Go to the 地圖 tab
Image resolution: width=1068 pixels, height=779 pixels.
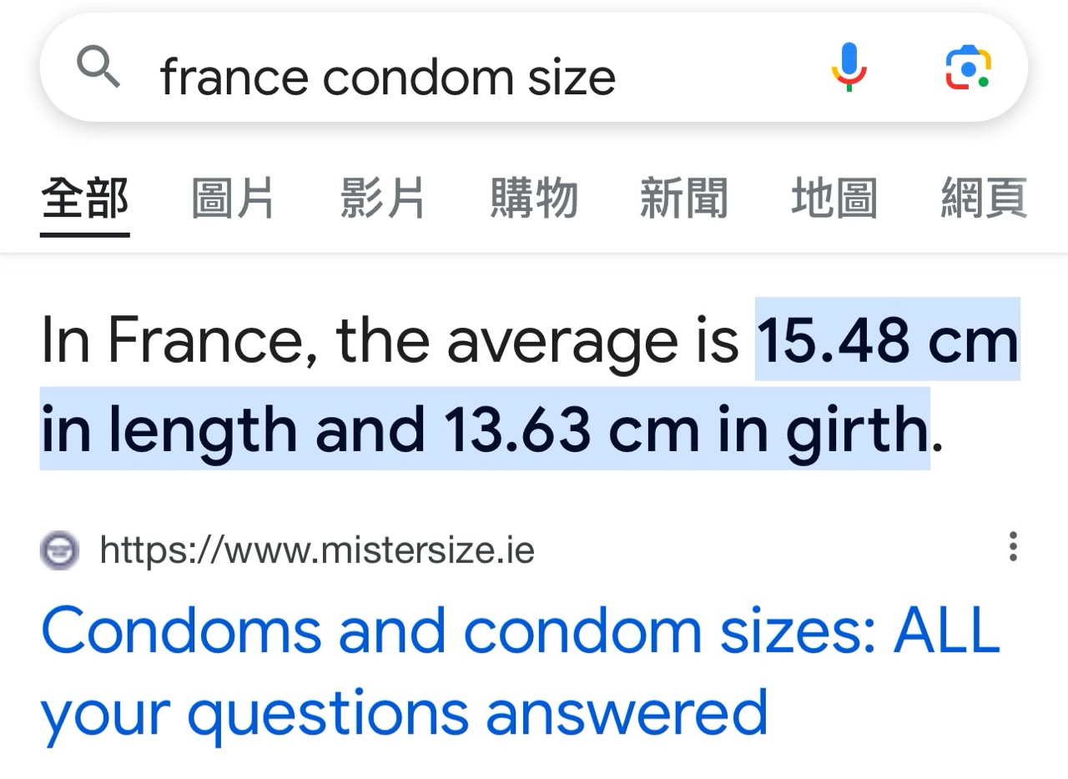(834, 199)
